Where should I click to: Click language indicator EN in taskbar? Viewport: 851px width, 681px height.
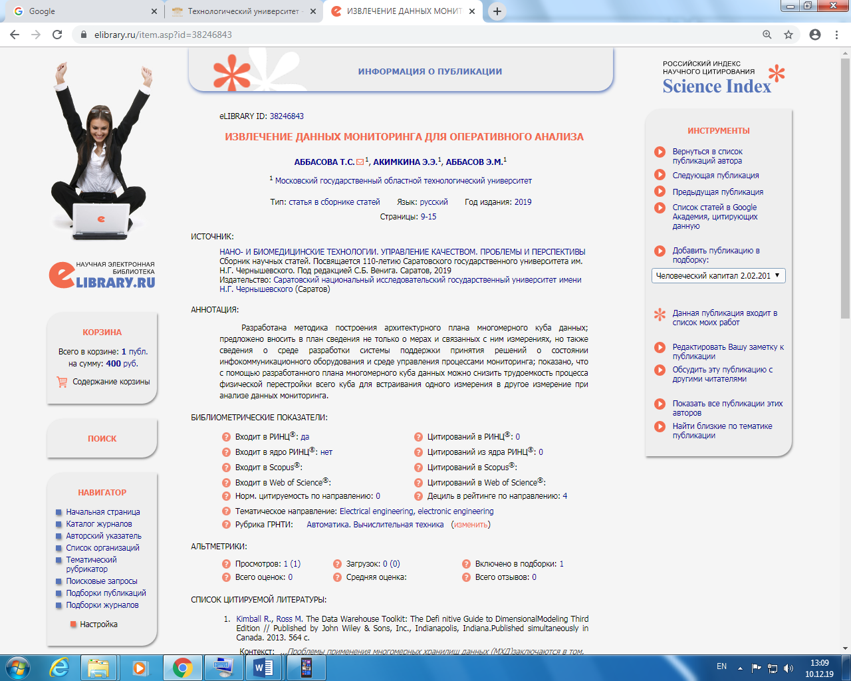pyautogui.click(x=721, y=666)
